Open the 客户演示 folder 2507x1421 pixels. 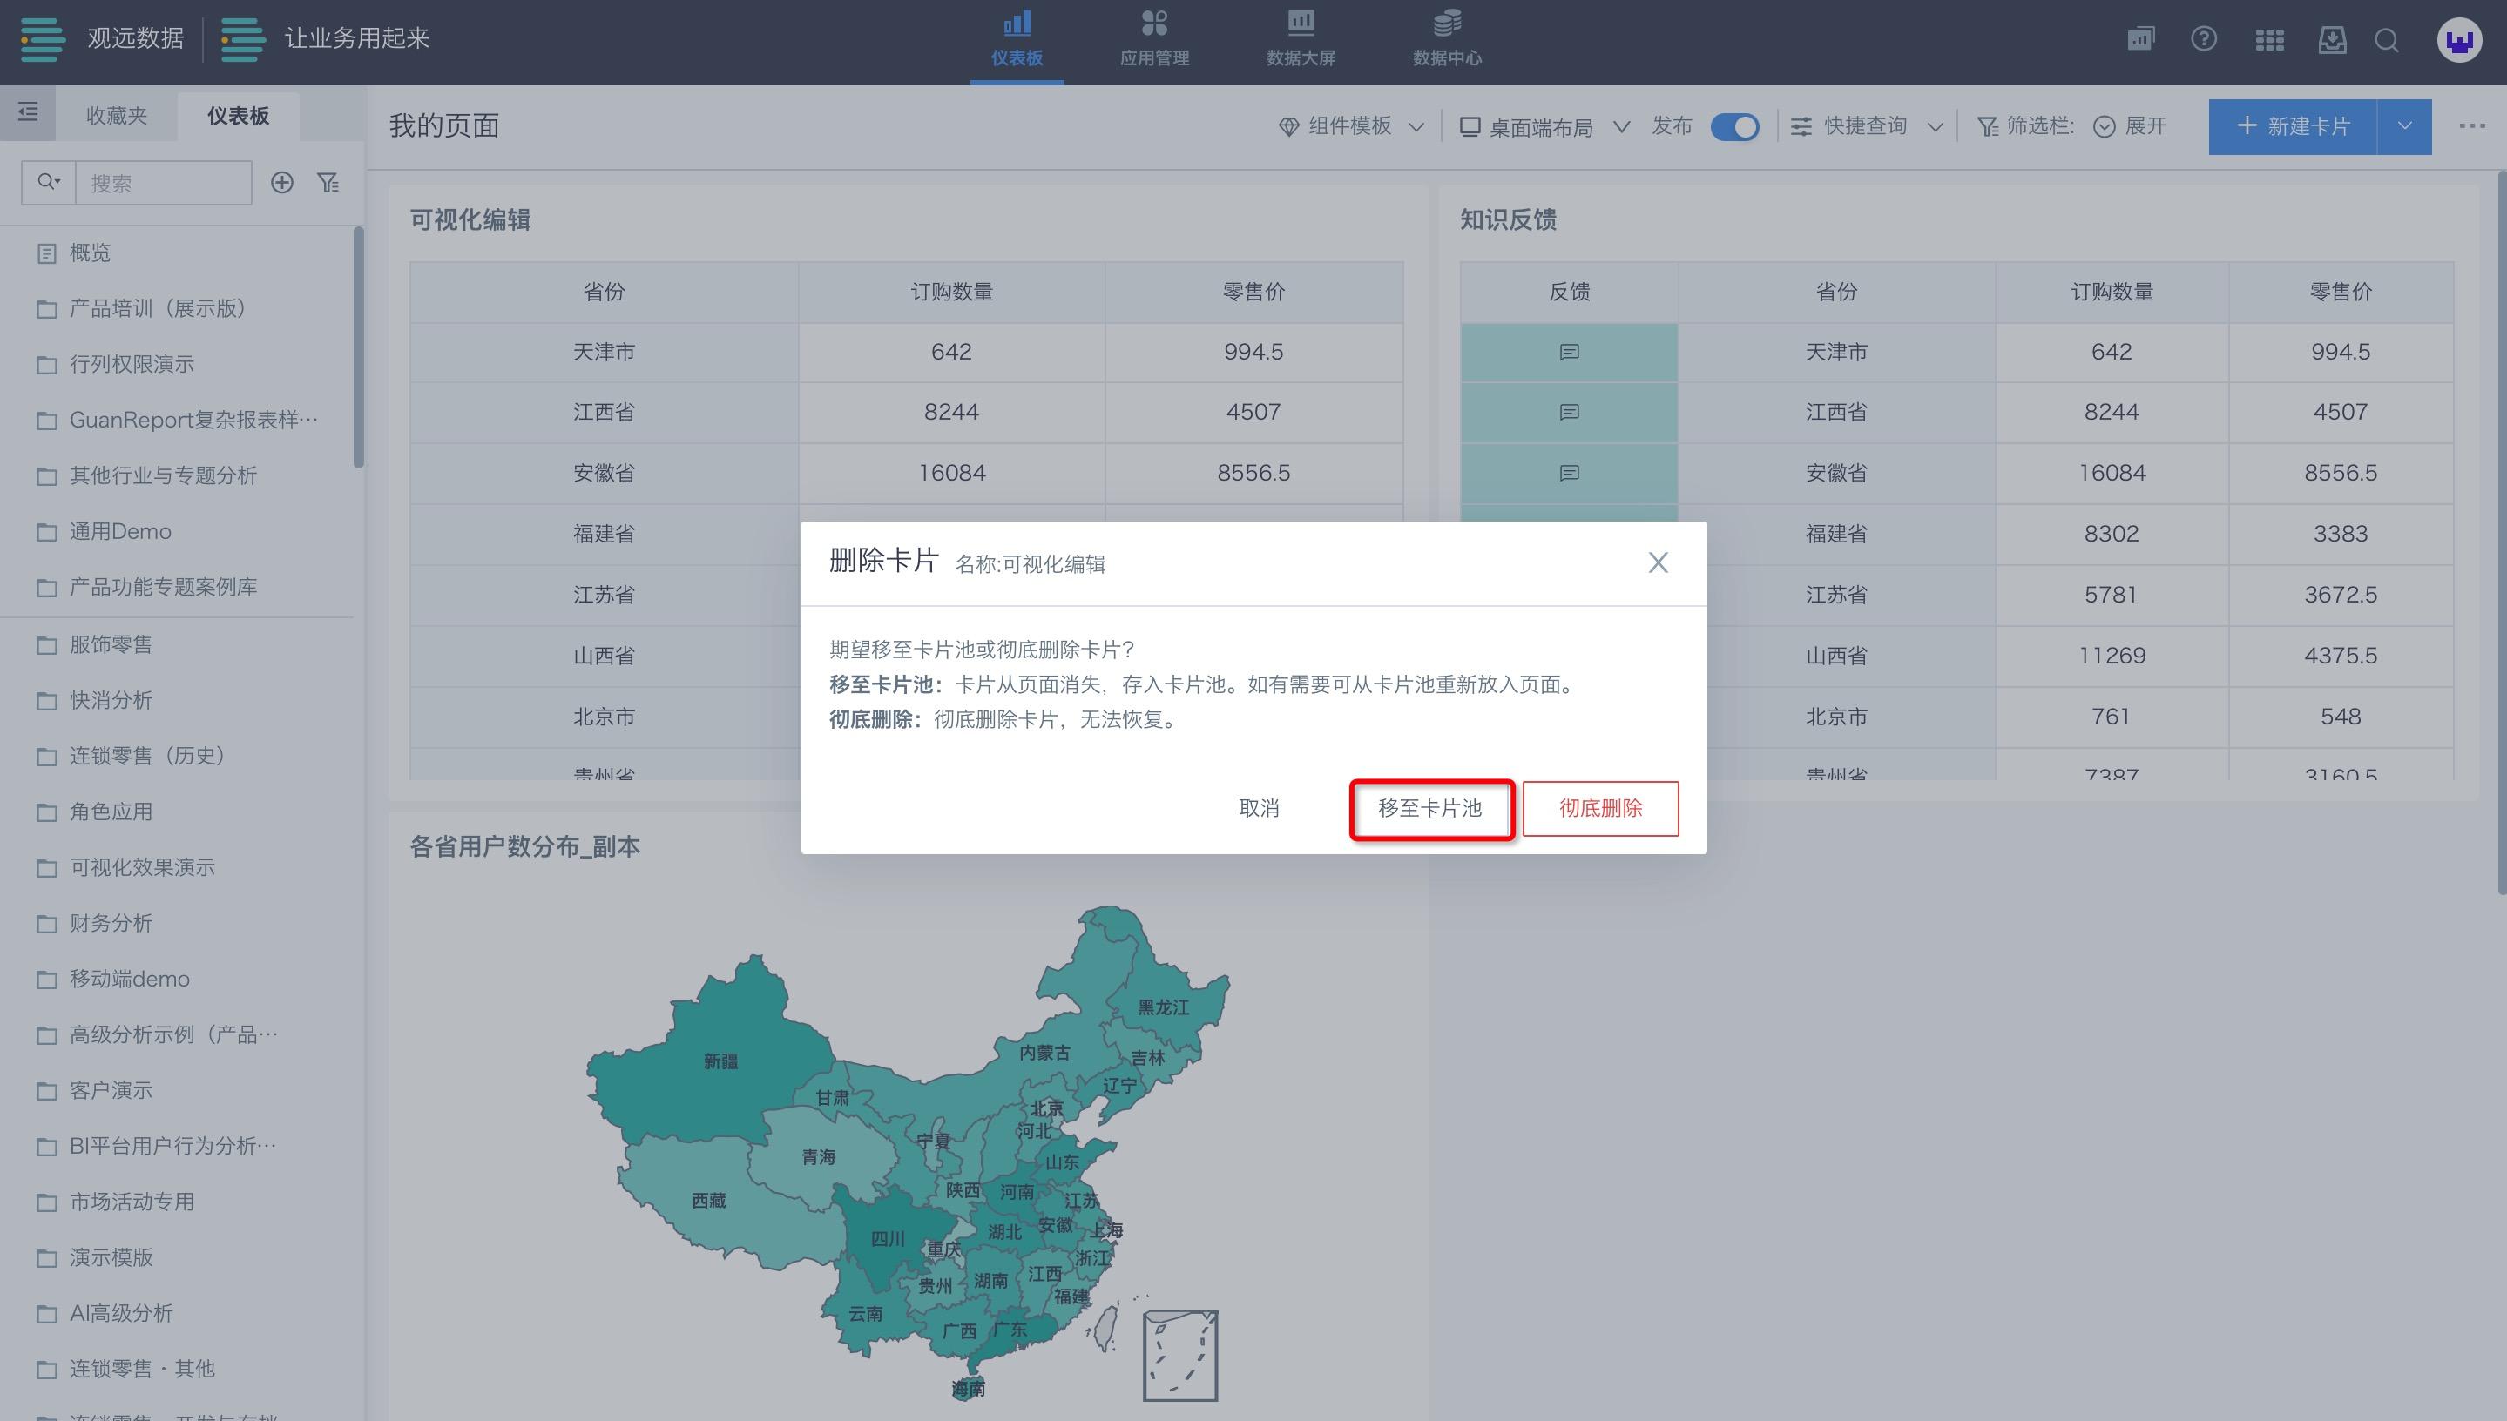[x=176, y=1089]
